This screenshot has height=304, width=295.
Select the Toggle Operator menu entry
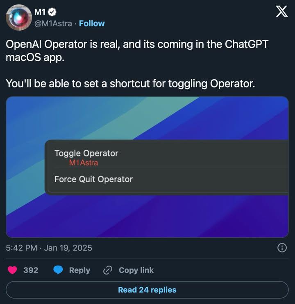pyautogui.click(x=86, y=153)
